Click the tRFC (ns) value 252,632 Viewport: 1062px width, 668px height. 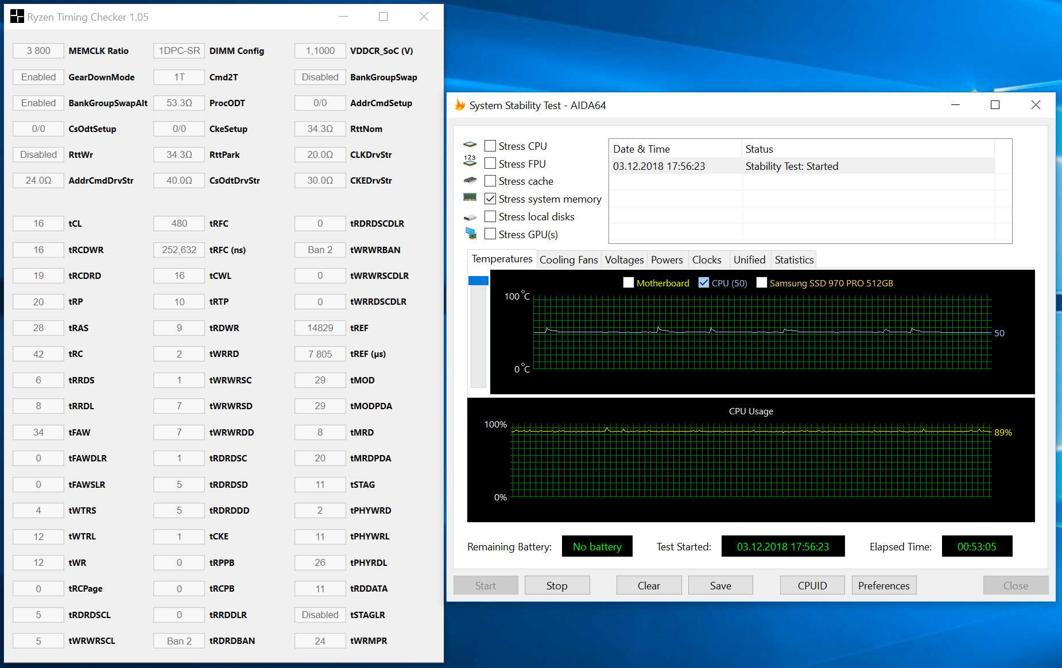coord(179,250)
